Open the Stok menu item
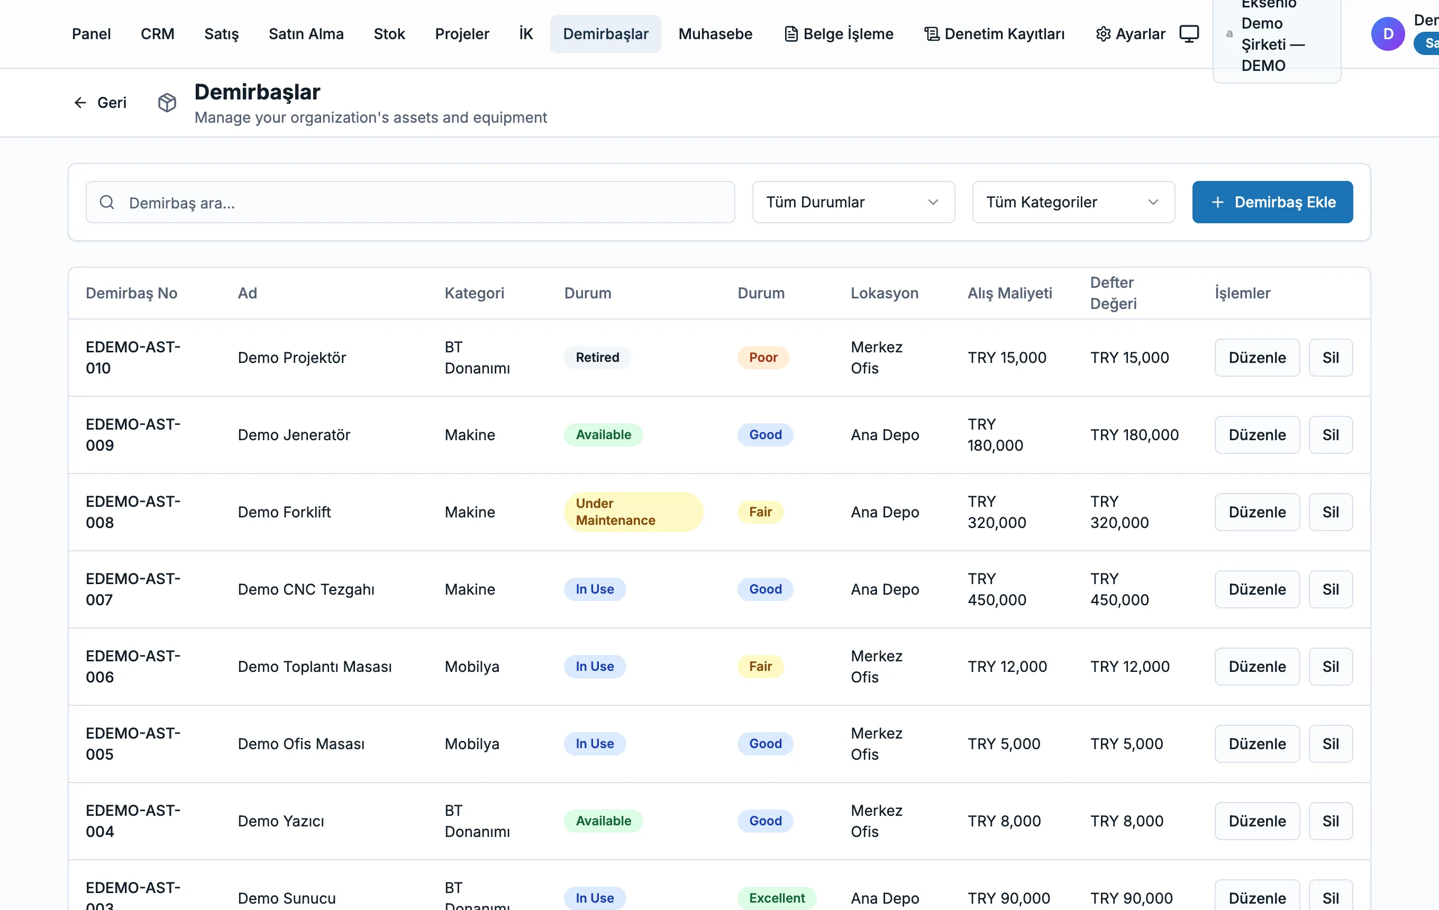The height and width of the screenshot is (910, 1439). pyautogui.click(x=389, y=34)
